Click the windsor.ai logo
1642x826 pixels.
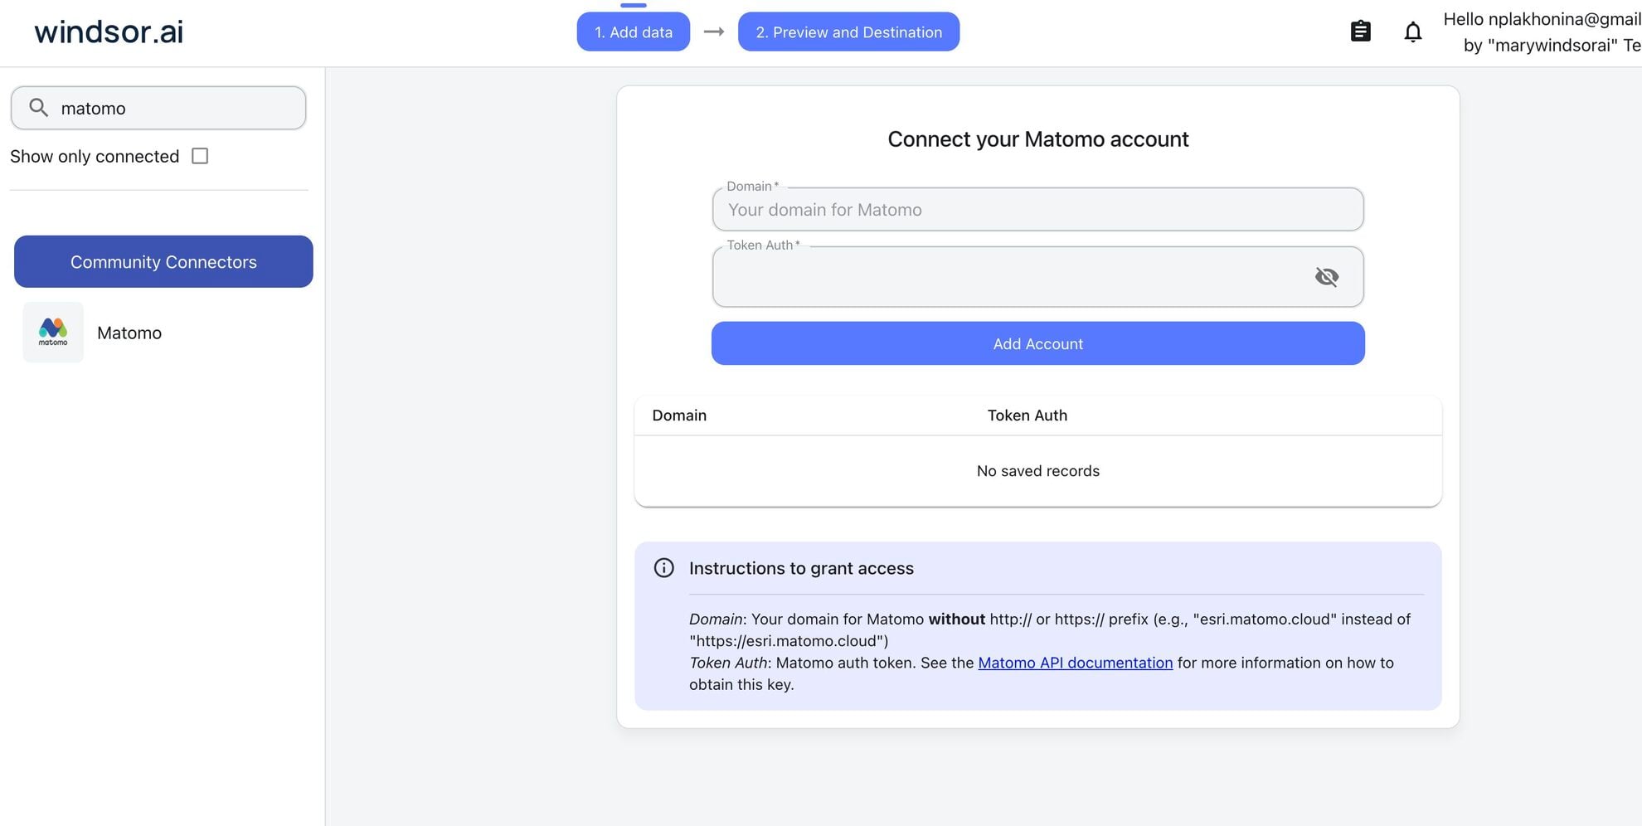pos(107,32)
